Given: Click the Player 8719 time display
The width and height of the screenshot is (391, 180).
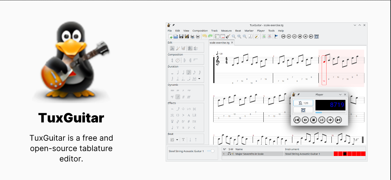Looking at the screenshot, I should click(x=330, y=105).
